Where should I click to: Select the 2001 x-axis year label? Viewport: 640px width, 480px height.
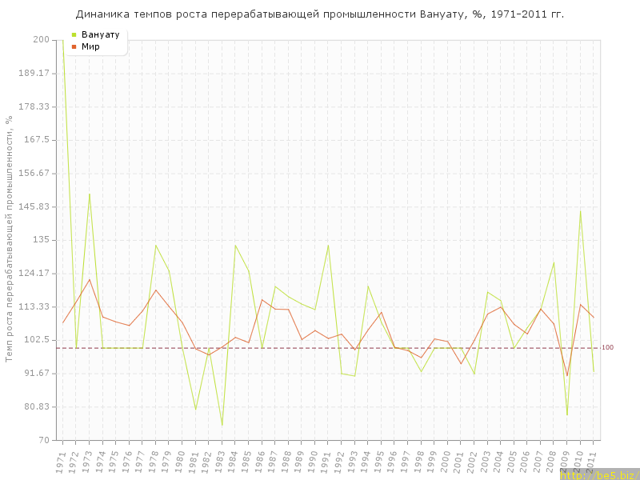click(460, 462)
